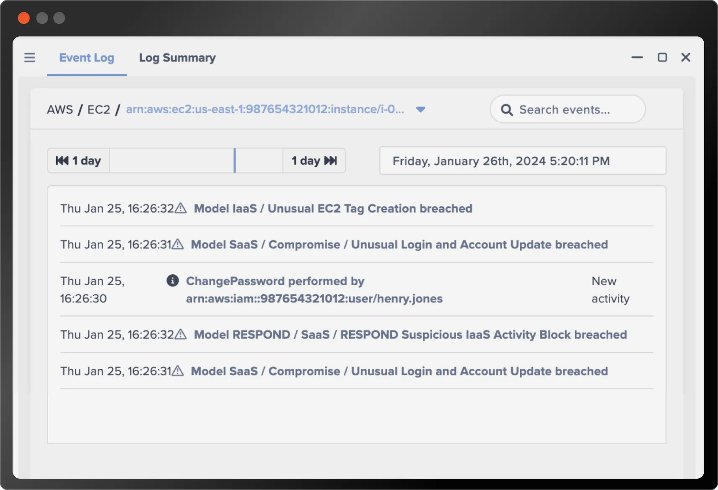
Task: Open the date and time field
Action: tap(523, 160)
